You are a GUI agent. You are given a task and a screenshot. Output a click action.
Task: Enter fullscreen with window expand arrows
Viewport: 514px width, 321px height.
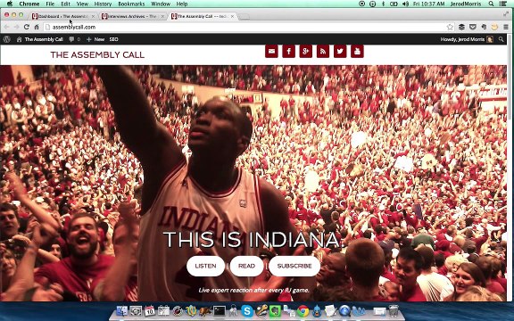(506, 14)
